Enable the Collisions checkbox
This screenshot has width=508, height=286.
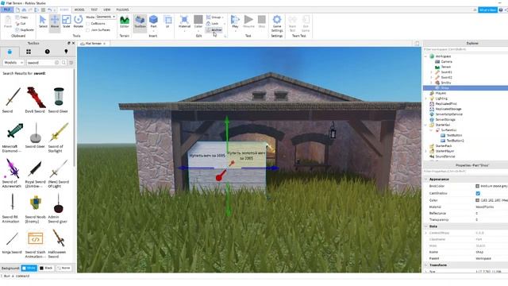point(88,24)
